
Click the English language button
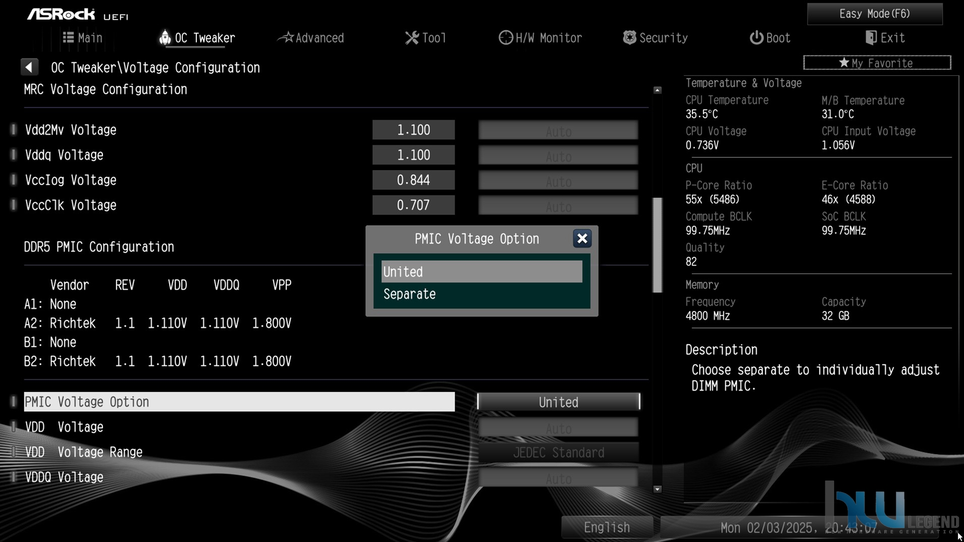click(x=607, y=527)
